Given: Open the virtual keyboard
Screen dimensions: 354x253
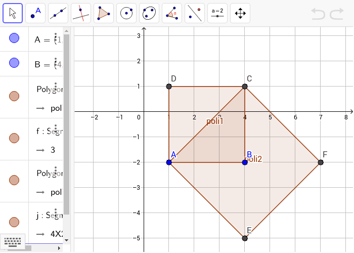Looking at the screenshot, I should 13,242.
